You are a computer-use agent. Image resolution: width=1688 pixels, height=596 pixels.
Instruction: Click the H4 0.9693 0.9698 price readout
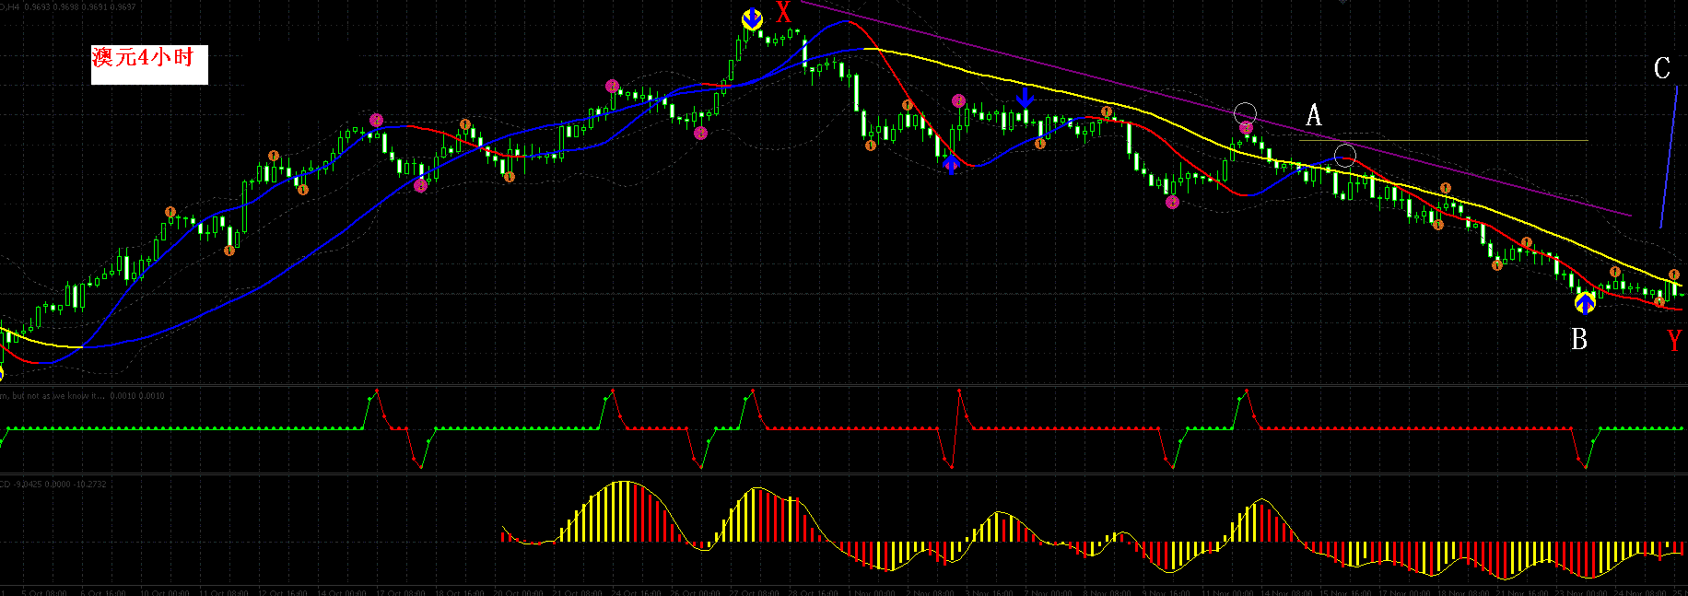(x=69, y=6)
